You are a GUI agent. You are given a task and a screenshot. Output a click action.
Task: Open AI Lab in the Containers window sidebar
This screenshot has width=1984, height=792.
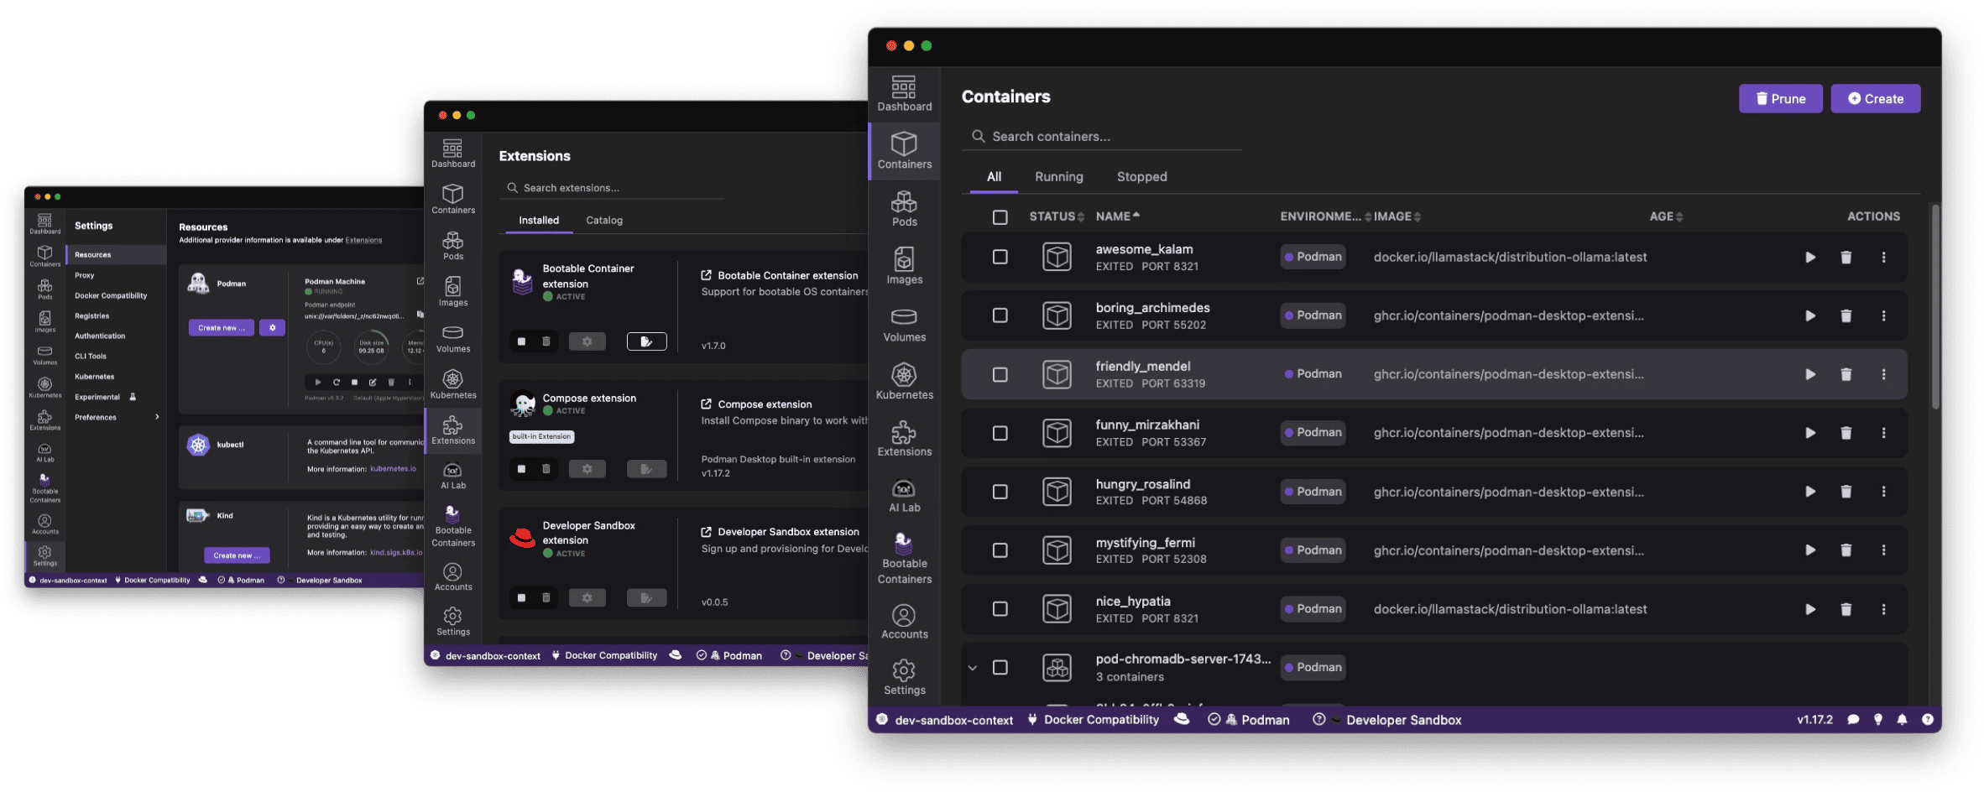(x=904, y=495)
